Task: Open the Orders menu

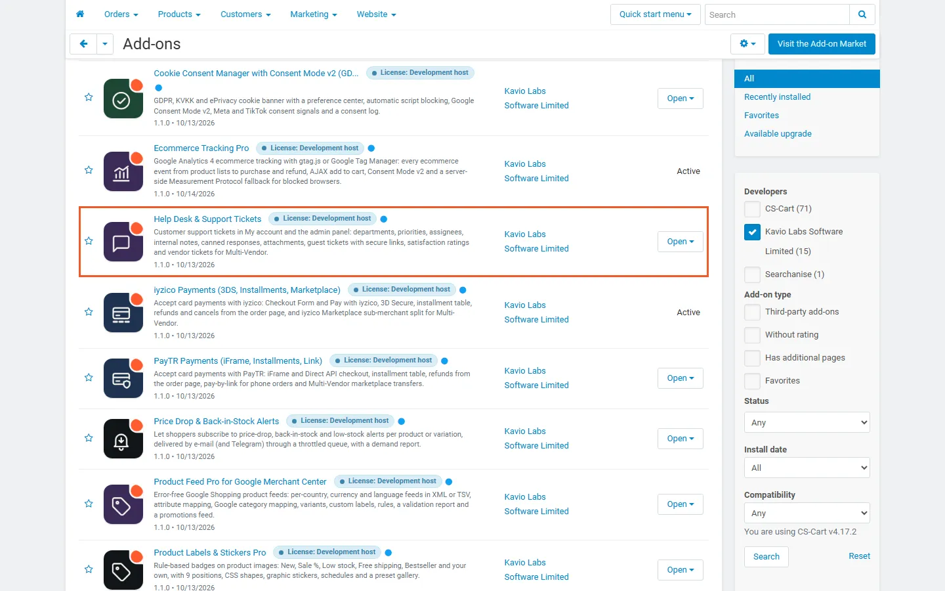Action: (121, 14)
